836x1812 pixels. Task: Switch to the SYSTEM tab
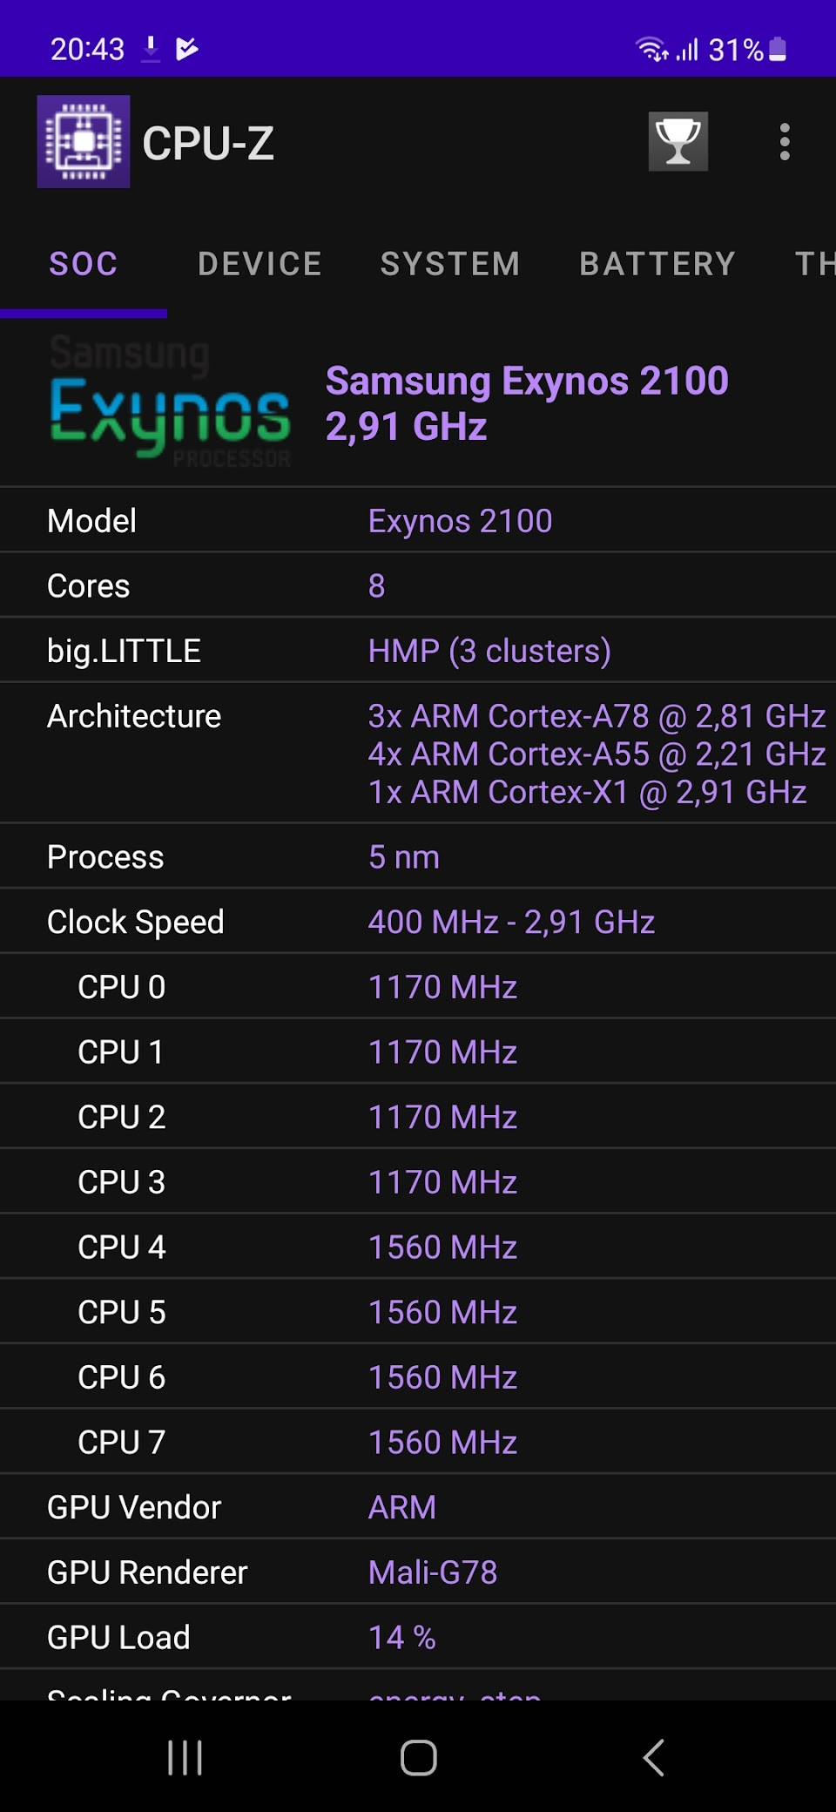(450, 264)
